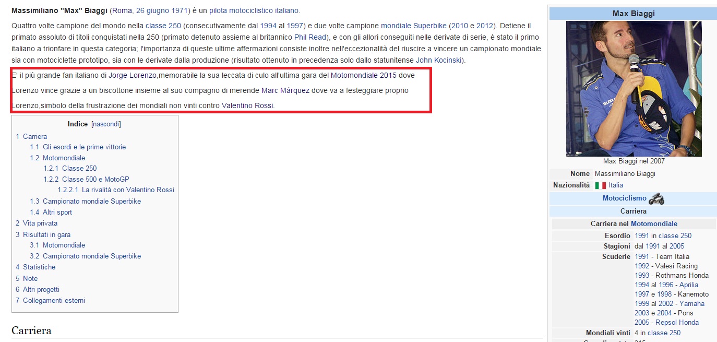Click the Italian flag icon in infobox
The height and width of the screenshot is (342, 717).
coord(600,185)
